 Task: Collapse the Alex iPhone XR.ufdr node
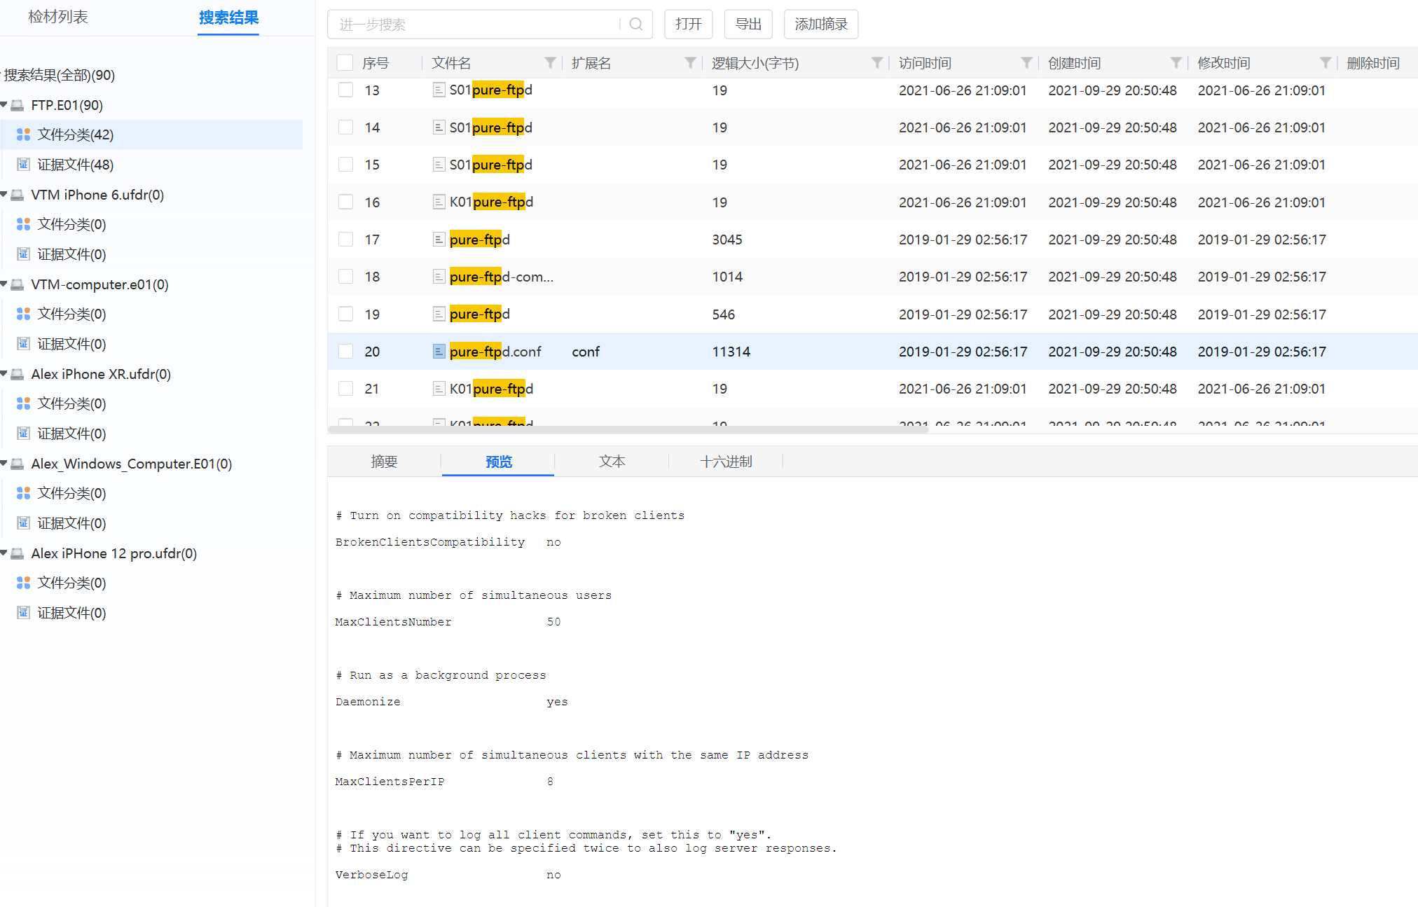[x=4, y=374]
